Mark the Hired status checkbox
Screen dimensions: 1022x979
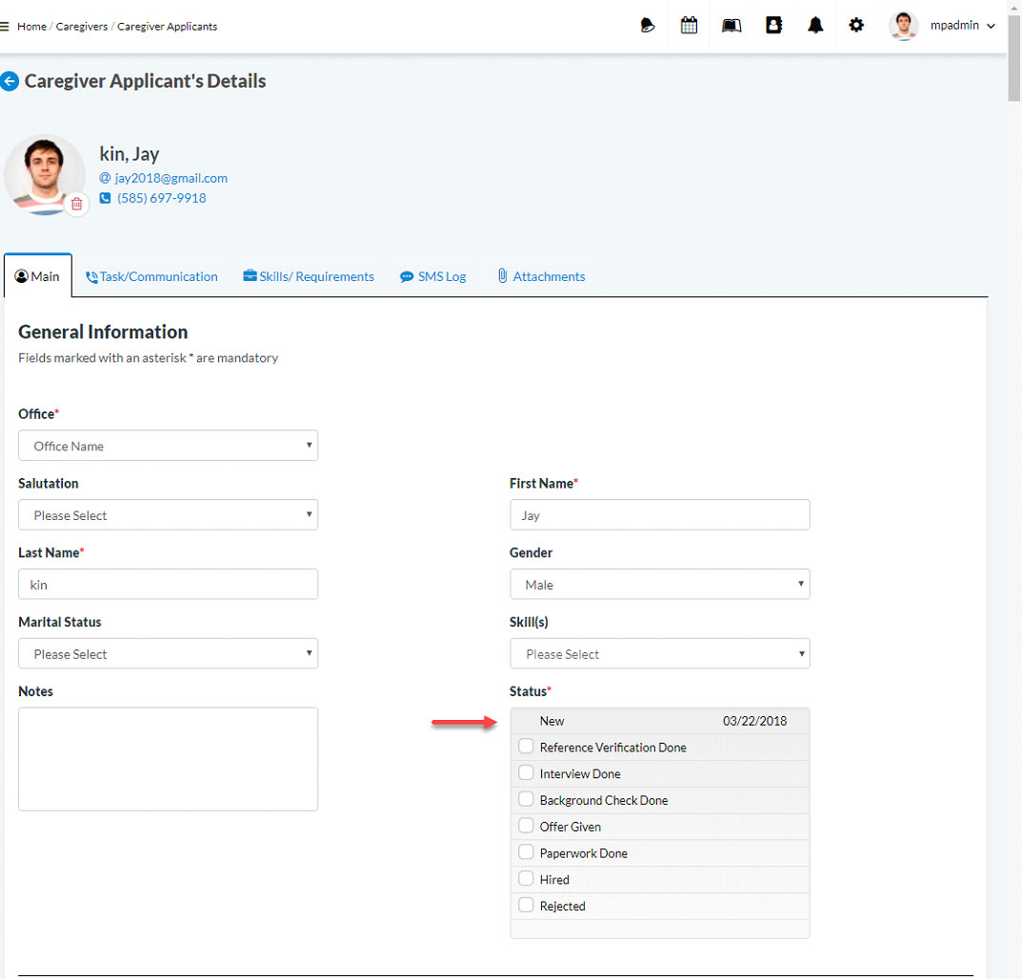(526, 879)
